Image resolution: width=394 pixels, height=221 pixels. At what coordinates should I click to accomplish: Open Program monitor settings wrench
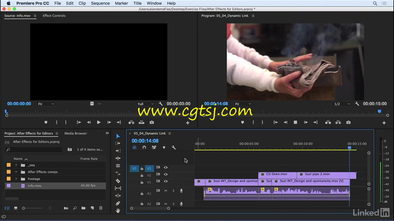click(357, 104)
